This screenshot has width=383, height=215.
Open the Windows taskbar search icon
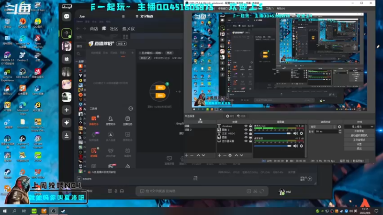(x=14, y=211)
